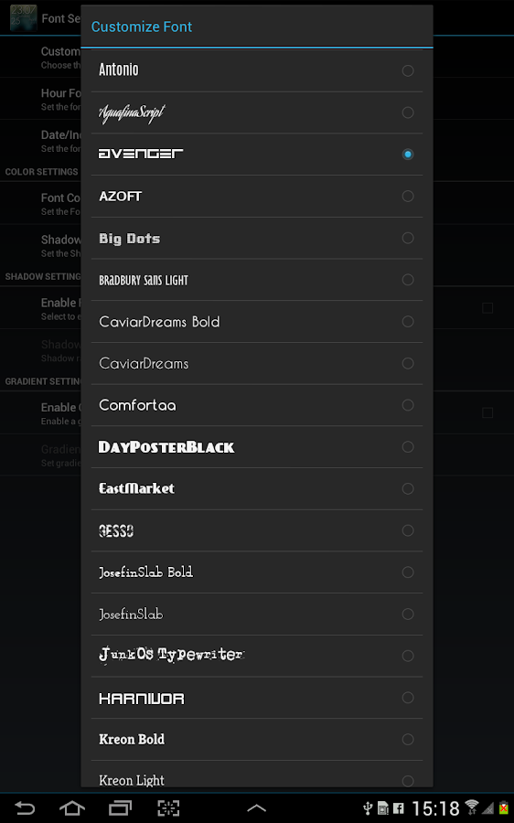This screenshot has width=514, height=823.
Task: Tap the clock widget app icon at top left
Action: point(23,18)
